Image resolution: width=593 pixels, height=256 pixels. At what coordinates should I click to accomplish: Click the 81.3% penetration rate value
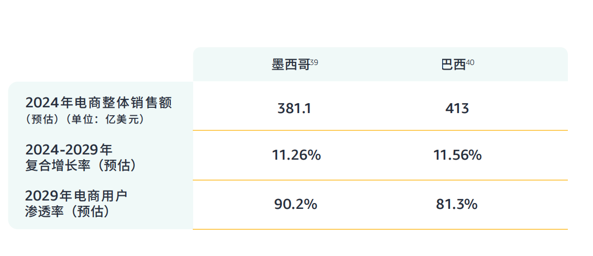coord(456,204)
